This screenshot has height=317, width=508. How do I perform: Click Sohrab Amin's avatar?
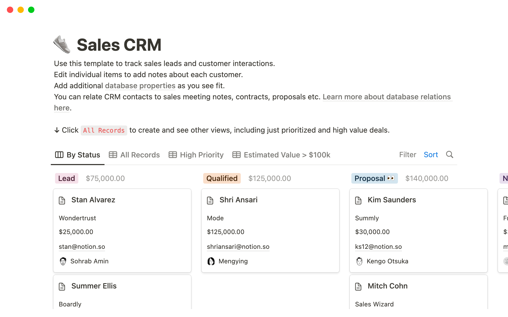[x=63, y=261]
